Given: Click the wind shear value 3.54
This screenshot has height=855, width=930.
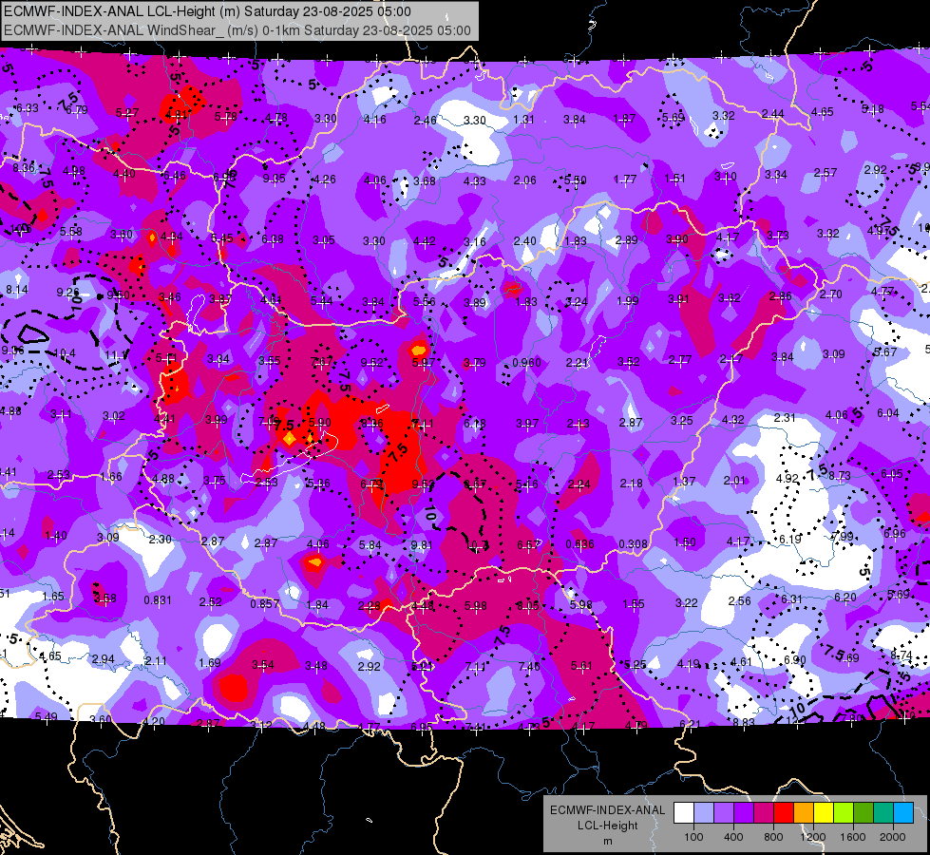Looking at the screenshot, I should coord(263,665).
